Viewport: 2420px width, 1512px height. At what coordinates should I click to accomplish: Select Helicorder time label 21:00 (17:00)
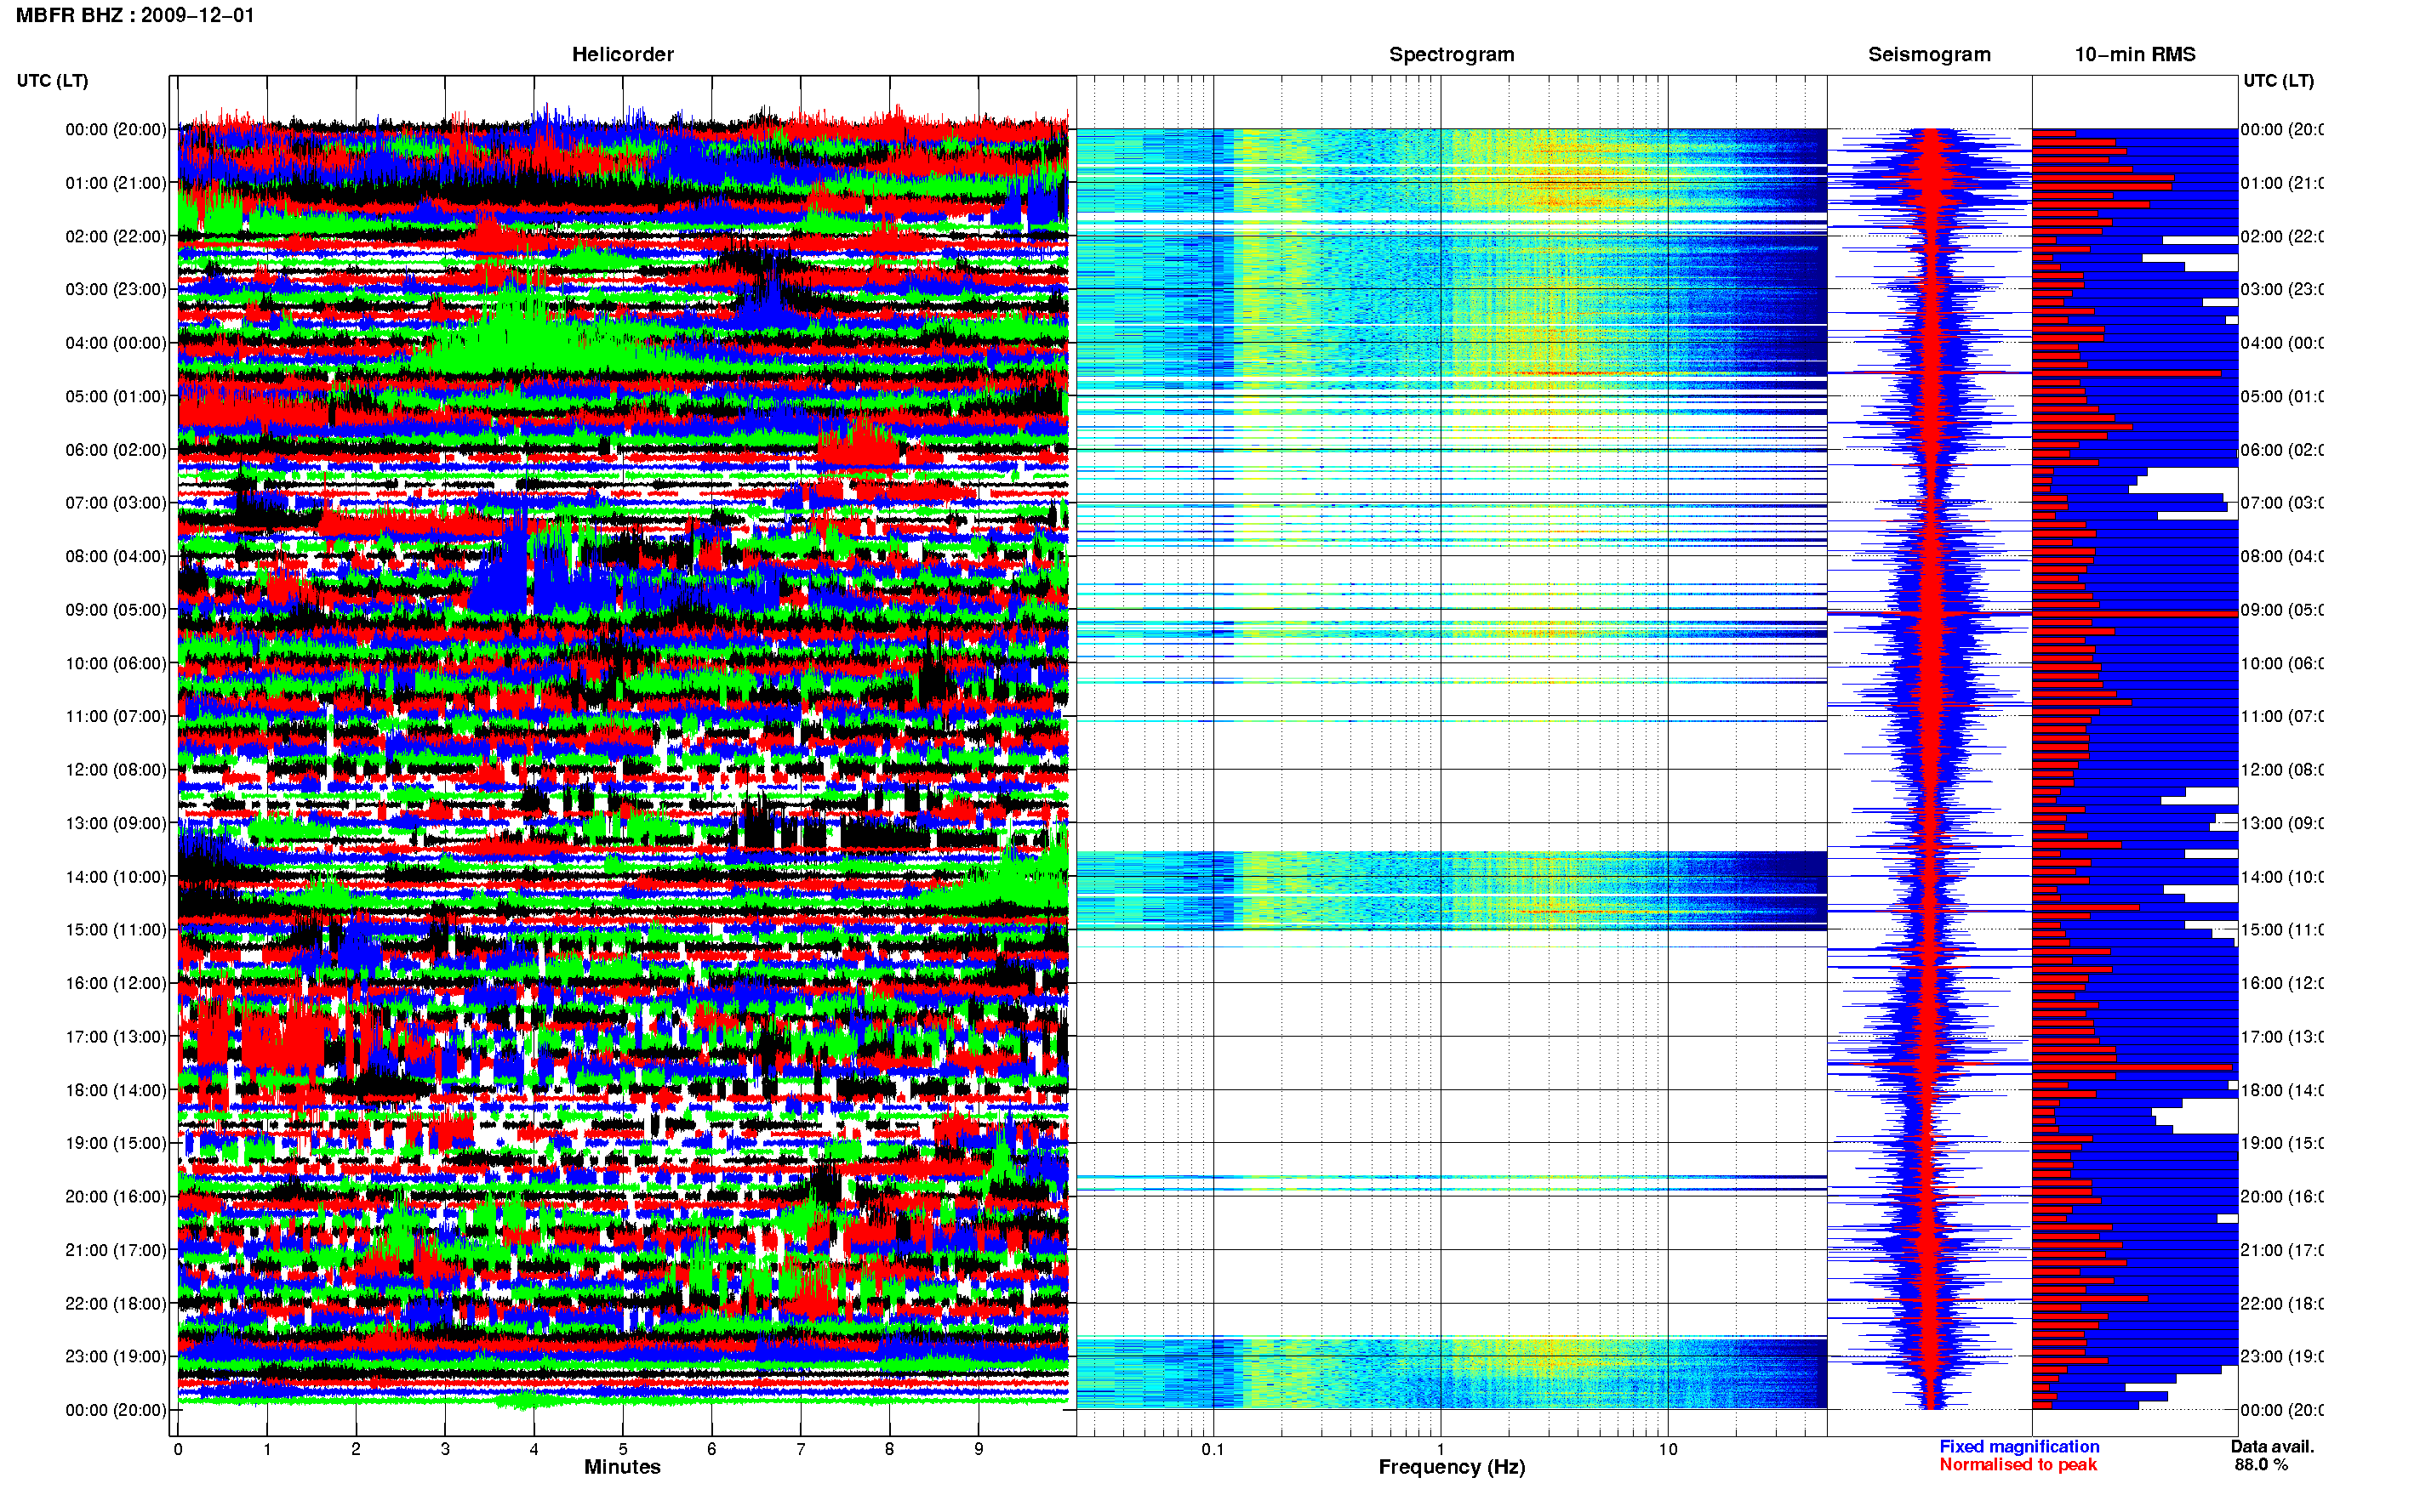[x=116, y=1250]
